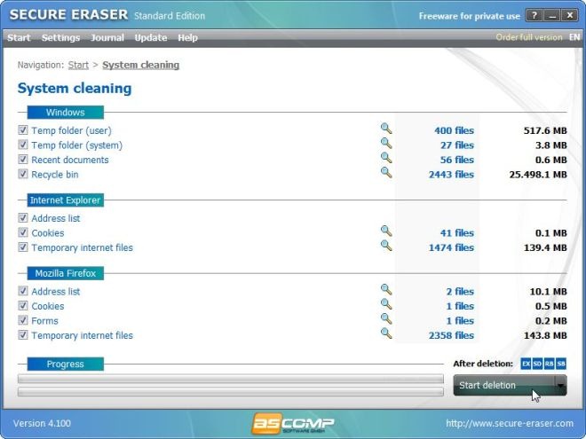
Task: Disable Mozilla Firefox Forms cleaning
Action: [23, 320]
